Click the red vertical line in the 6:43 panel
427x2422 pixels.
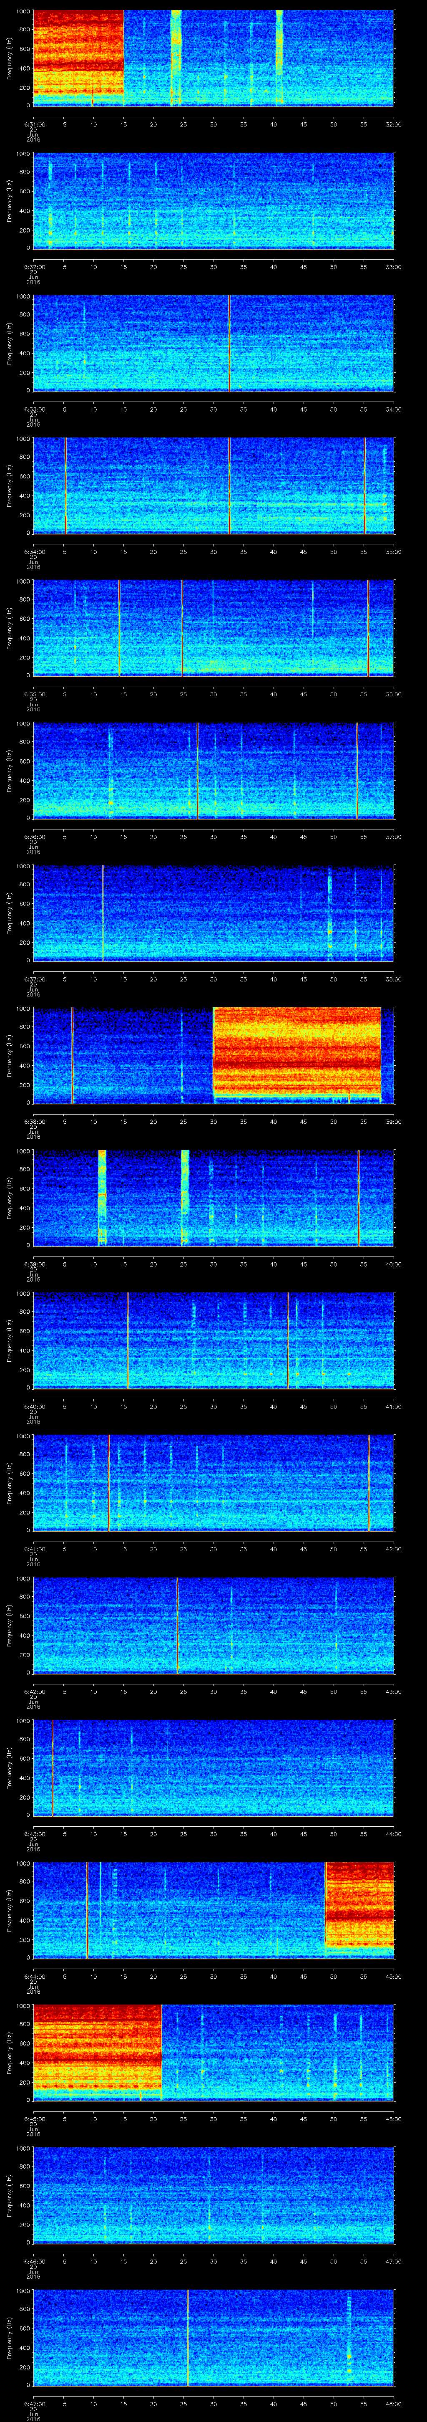[53, 1767]
